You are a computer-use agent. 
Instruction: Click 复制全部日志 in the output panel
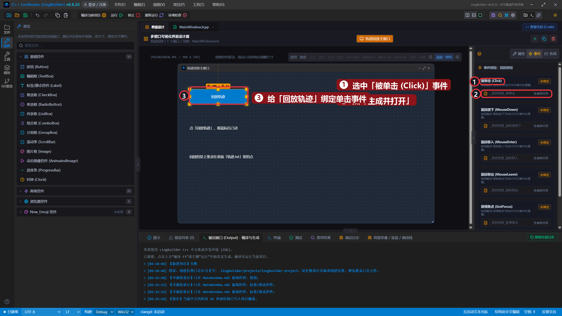pos(542,237)
